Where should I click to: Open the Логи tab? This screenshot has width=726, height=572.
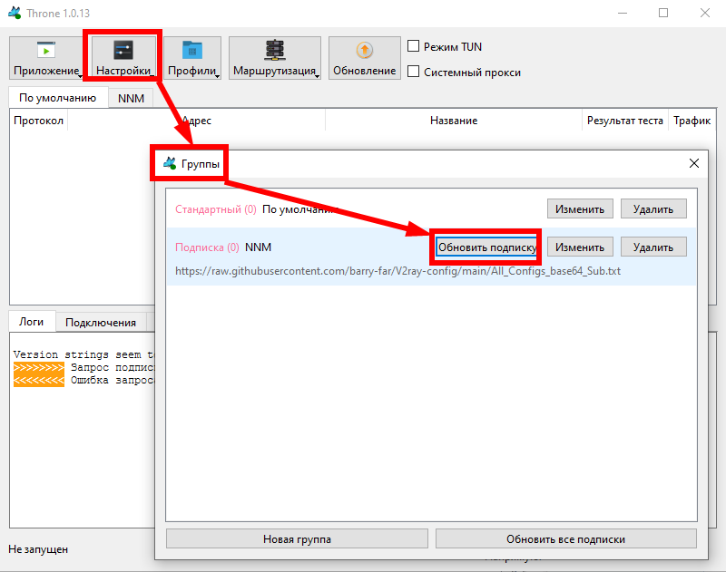click(32, 322)
